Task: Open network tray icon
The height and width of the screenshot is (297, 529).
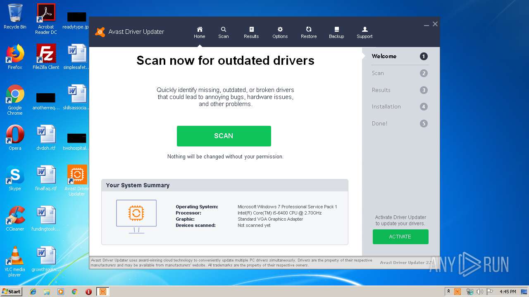Action: coord(469,292)
